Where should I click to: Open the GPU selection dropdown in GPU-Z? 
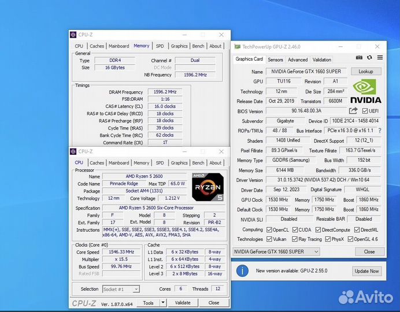(276, 251)
